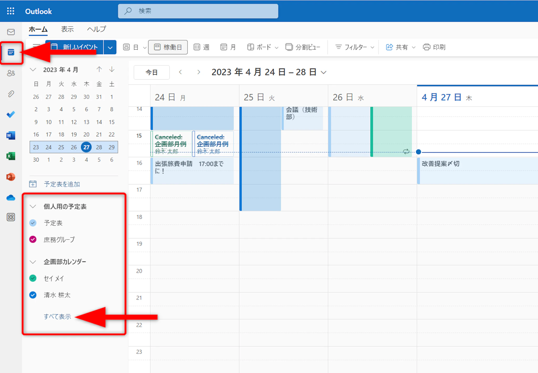Open the ヘルプ tab
This screenshot has width=538, height=373.
click(x=96, y=29)
